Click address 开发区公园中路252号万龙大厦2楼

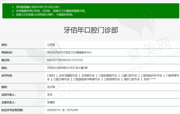tap(67, 68)
